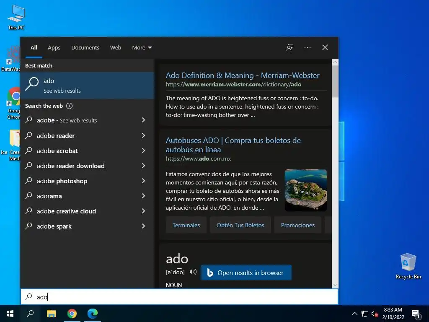
Task: Click the www.ado.com.mx URL text
Action: [x=198, y=159]
